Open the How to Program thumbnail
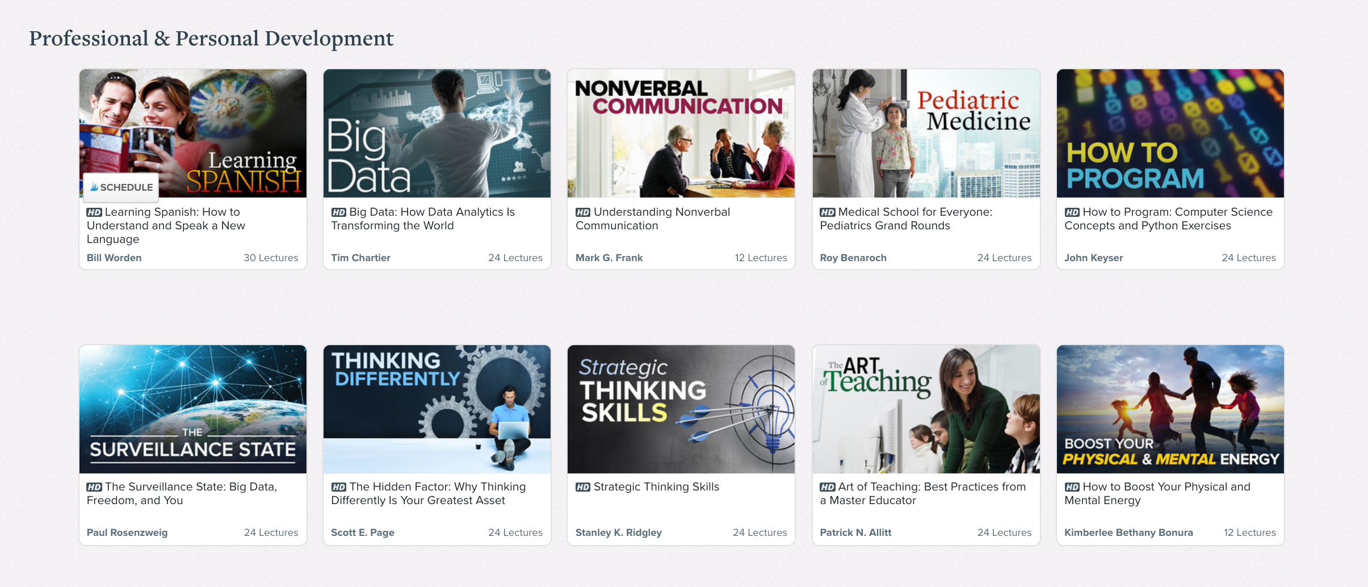Image resolution: width=1368 pixels, height=587 pixels. (x=1170, y=133)
